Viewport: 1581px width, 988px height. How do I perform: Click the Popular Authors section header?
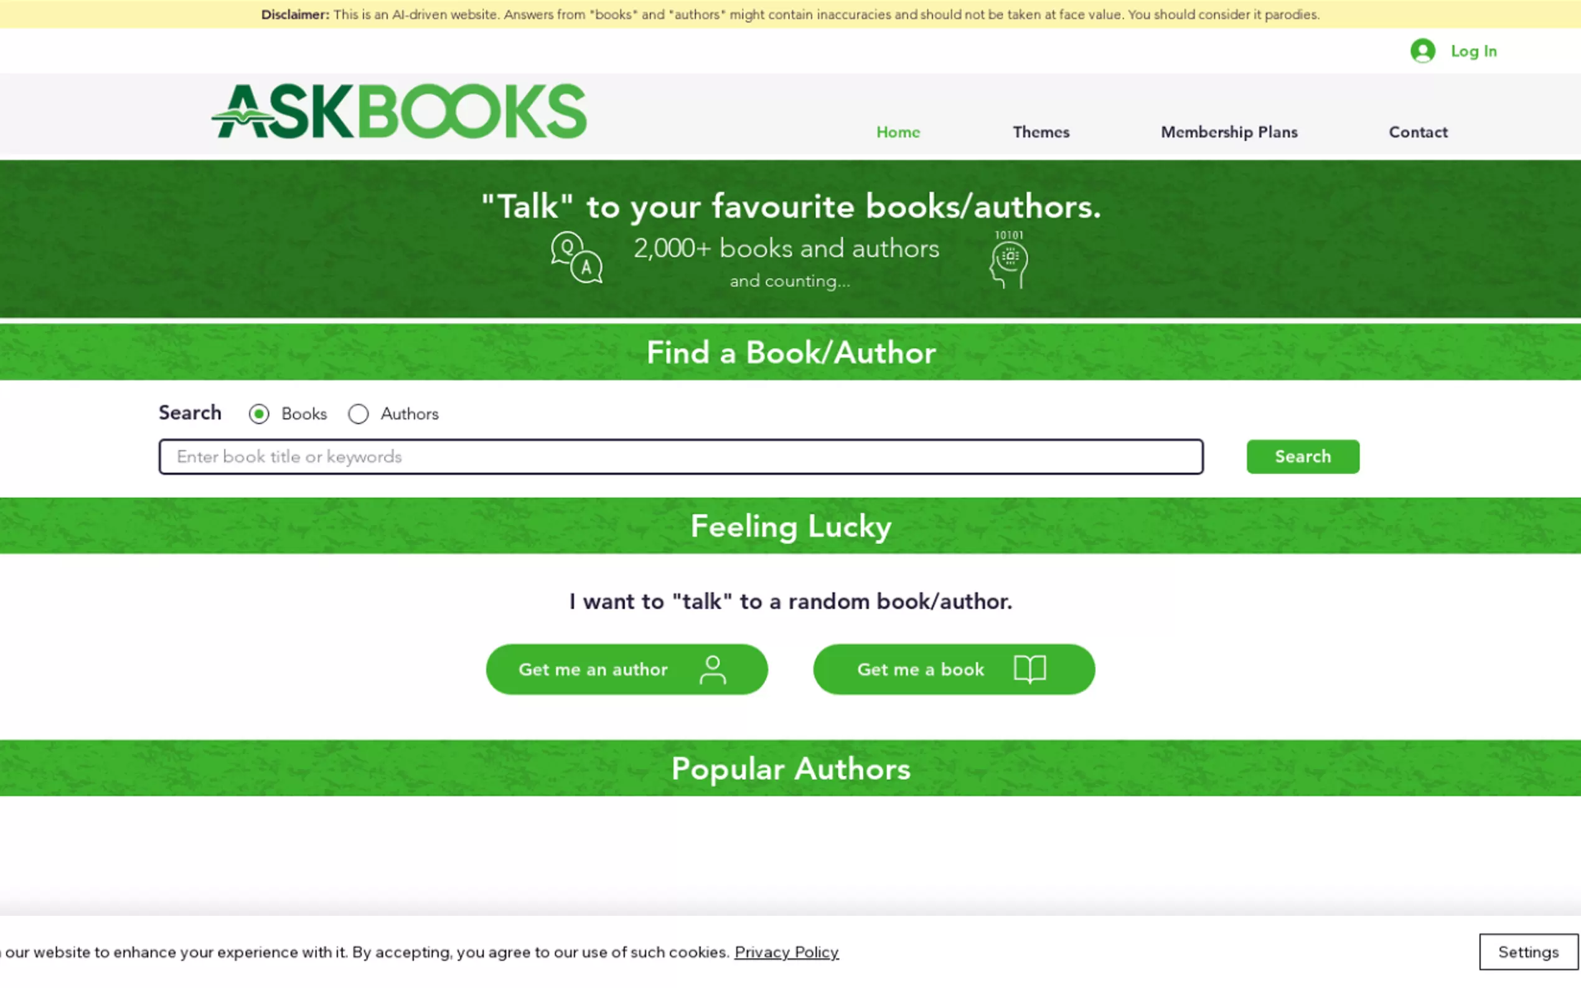(x=790, y=768)
